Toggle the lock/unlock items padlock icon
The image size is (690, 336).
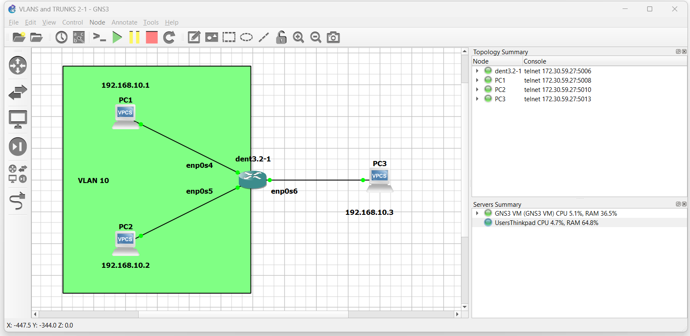point(281,37)
